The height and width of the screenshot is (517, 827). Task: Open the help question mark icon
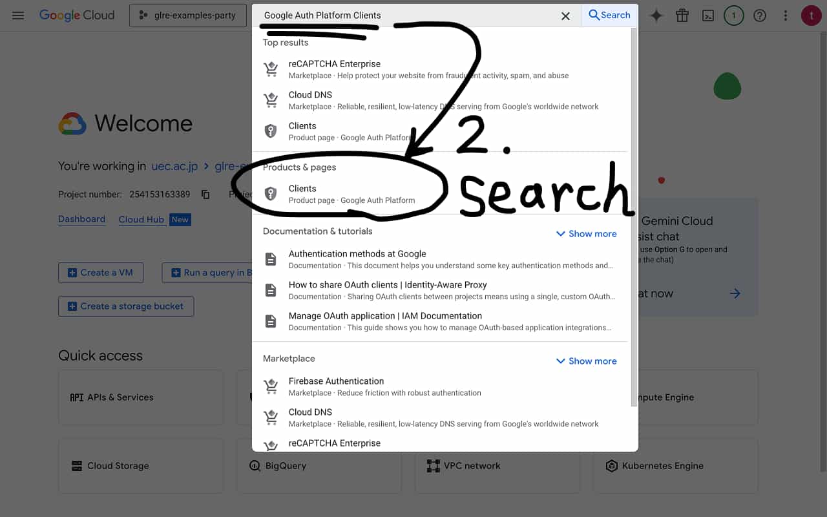tap(760, 16)
